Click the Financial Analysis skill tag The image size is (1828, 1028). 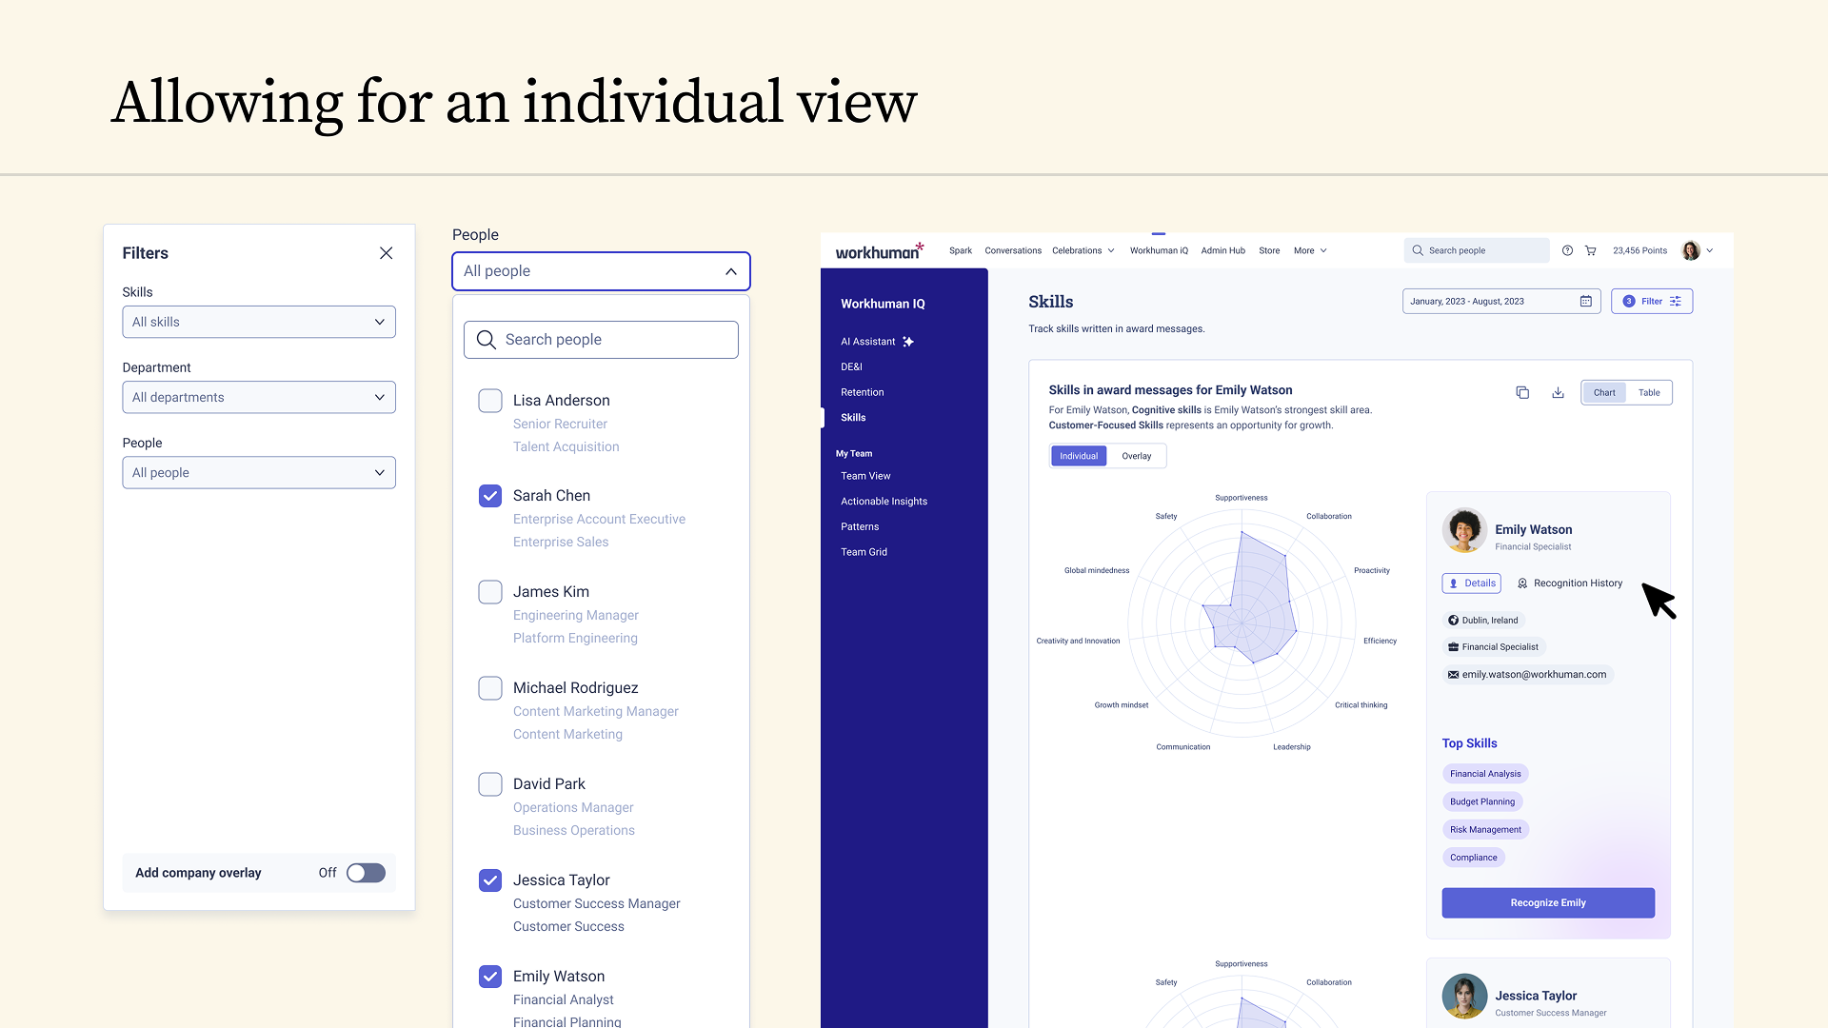[1485, 774]
